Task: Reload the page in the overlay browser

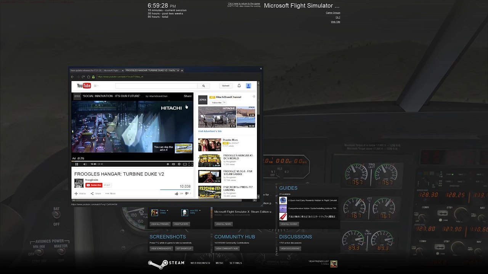Action: 83,77
